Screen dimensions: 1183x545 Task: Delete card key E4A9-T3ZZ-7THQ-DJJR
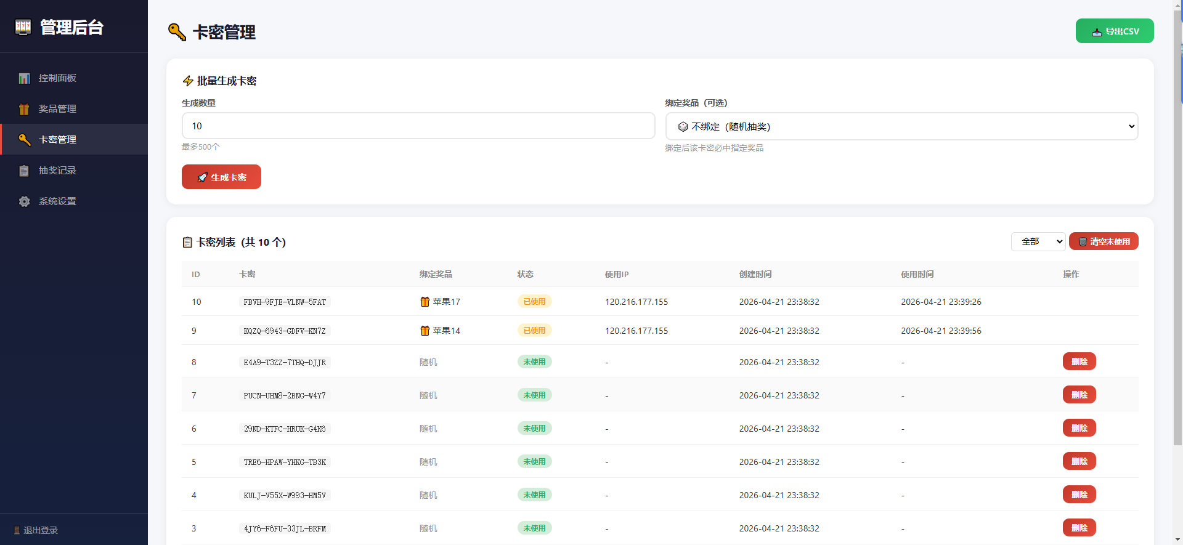point(1079,361)
